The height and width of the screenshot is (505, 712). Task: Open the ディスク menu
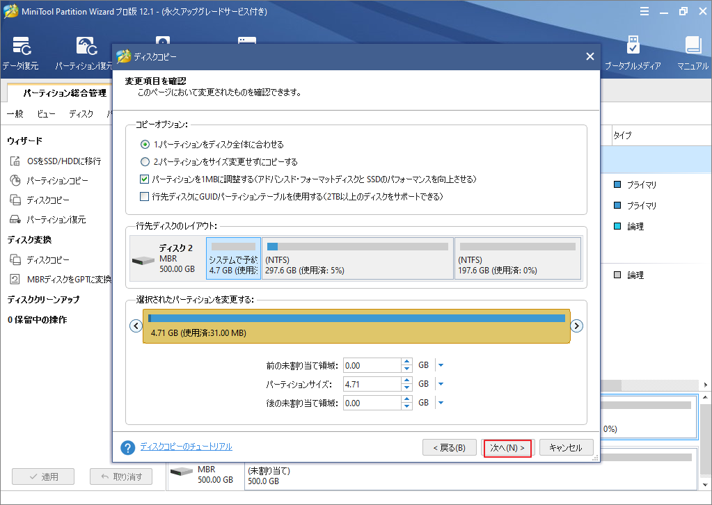click(81, 113)
